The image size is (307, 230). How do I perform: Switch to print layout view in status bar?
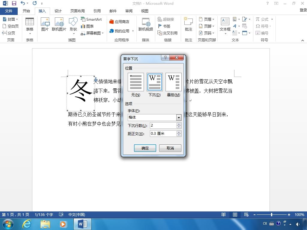tap(235, 214)
